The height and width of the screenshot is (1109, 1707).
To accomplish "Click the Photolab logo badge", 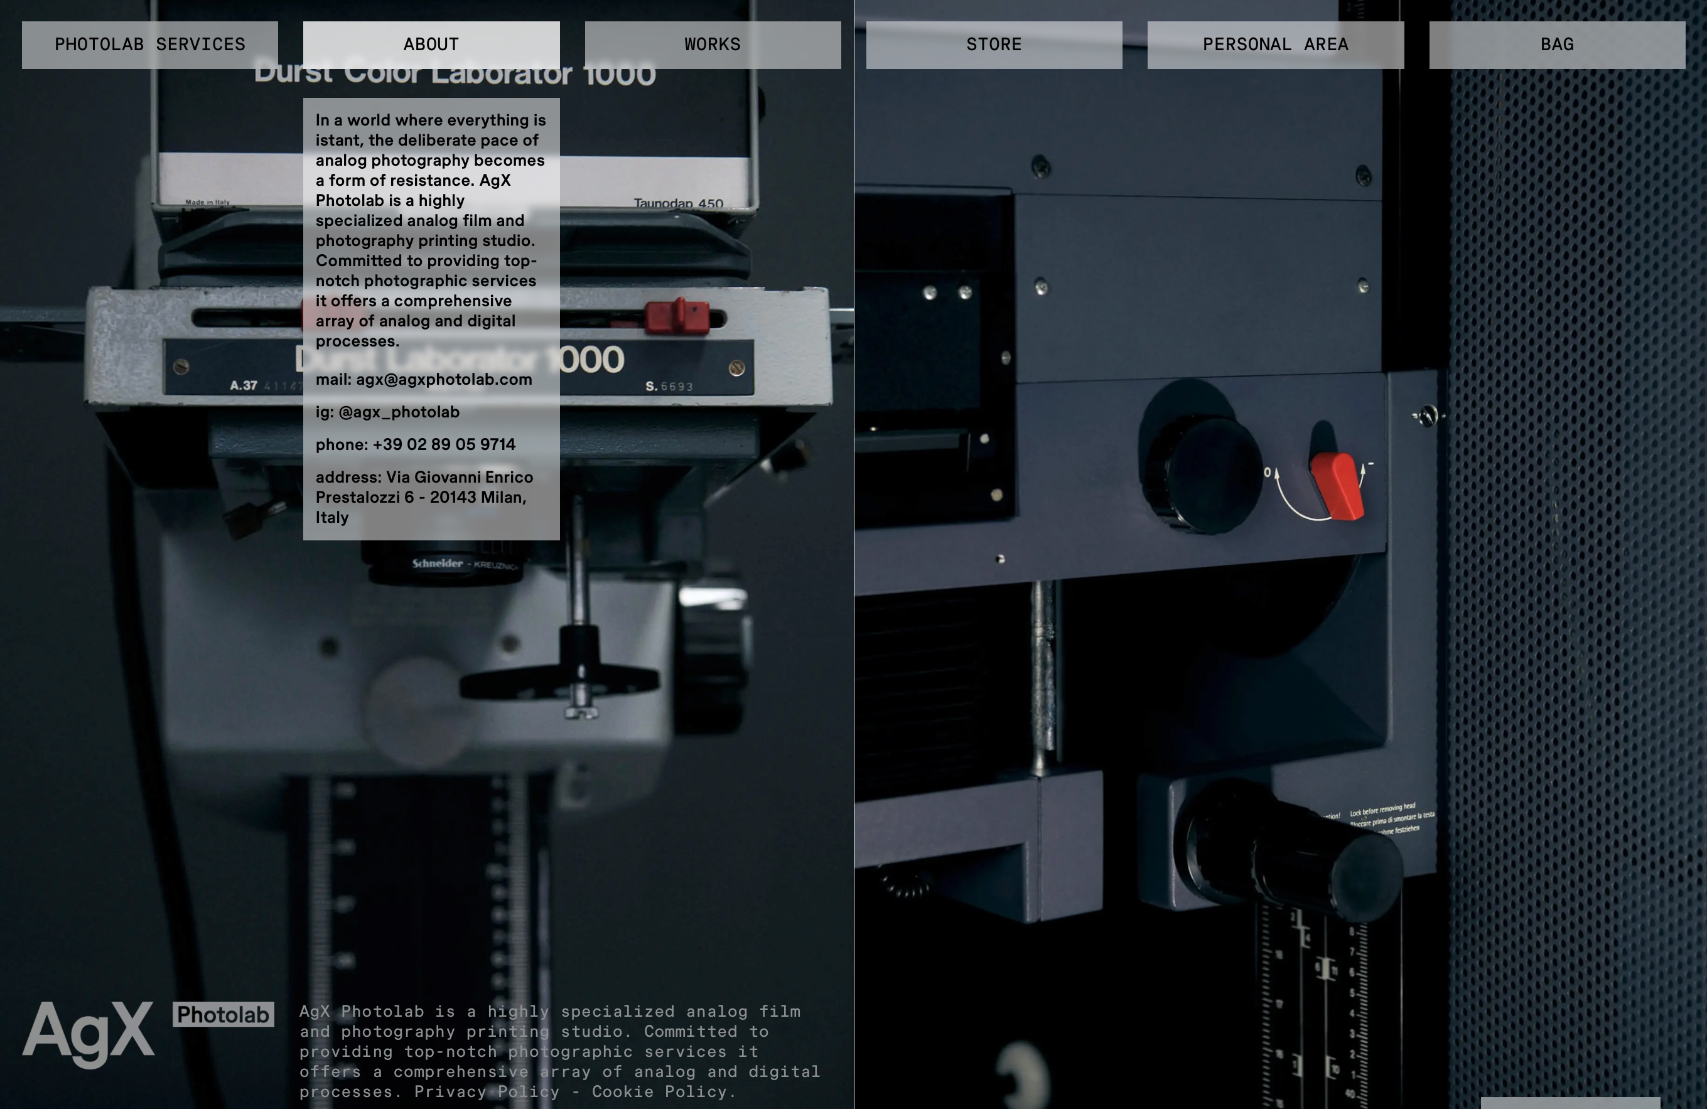I will coord(223,1014).
